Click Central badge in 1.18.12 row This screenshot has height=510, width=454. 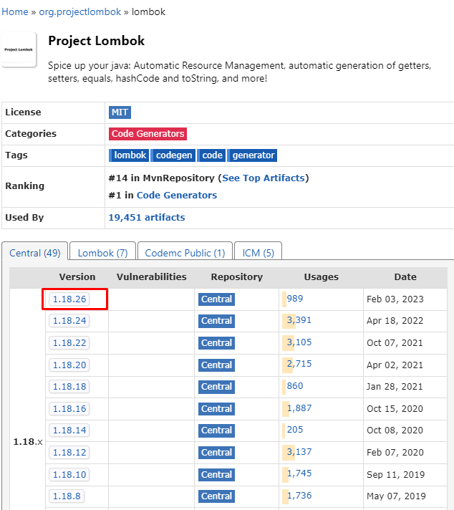point(216,452)
